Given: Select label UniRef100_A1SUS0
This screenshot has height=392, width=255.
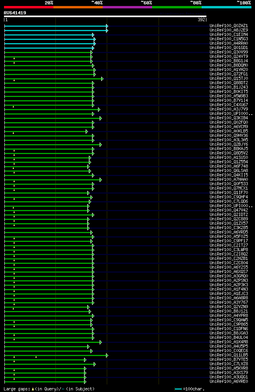Looking at the screenshot, I should click(x=229, y=158).
